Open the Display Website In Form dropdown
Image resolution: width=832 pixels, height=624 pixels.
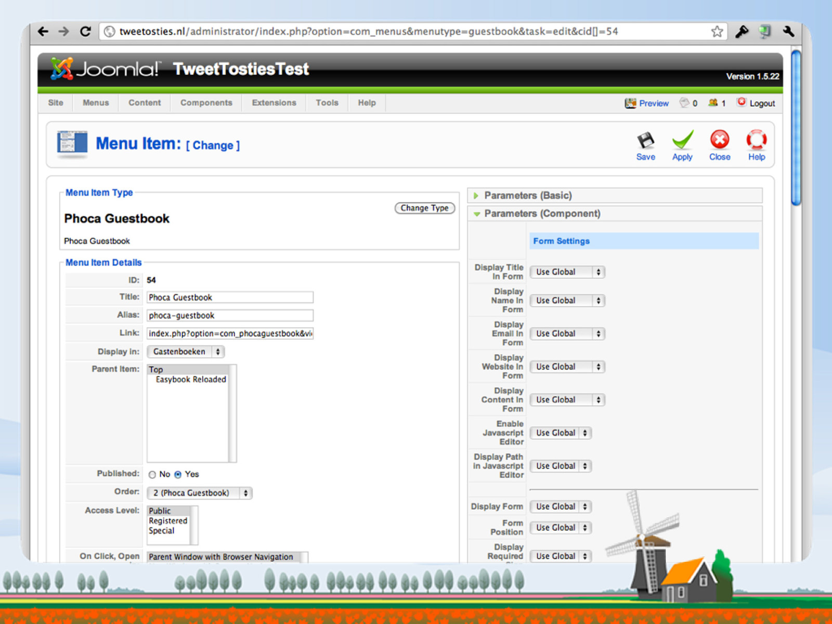tap(567, 367)
